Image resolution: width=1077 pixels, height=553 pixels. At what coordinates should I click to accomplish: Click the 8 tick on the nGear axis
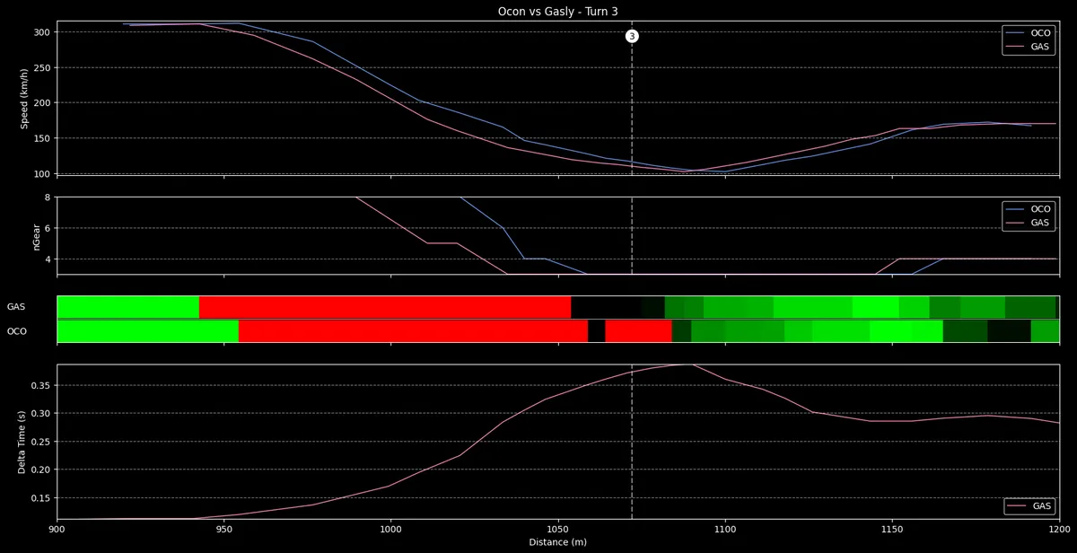[x=47, y=197]
